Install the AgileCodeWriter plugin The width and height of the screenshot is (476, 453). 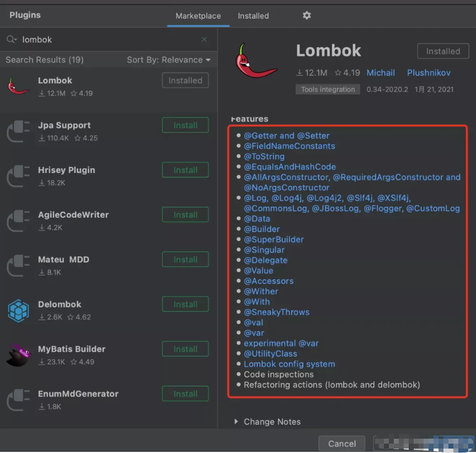tap(185, 214)
